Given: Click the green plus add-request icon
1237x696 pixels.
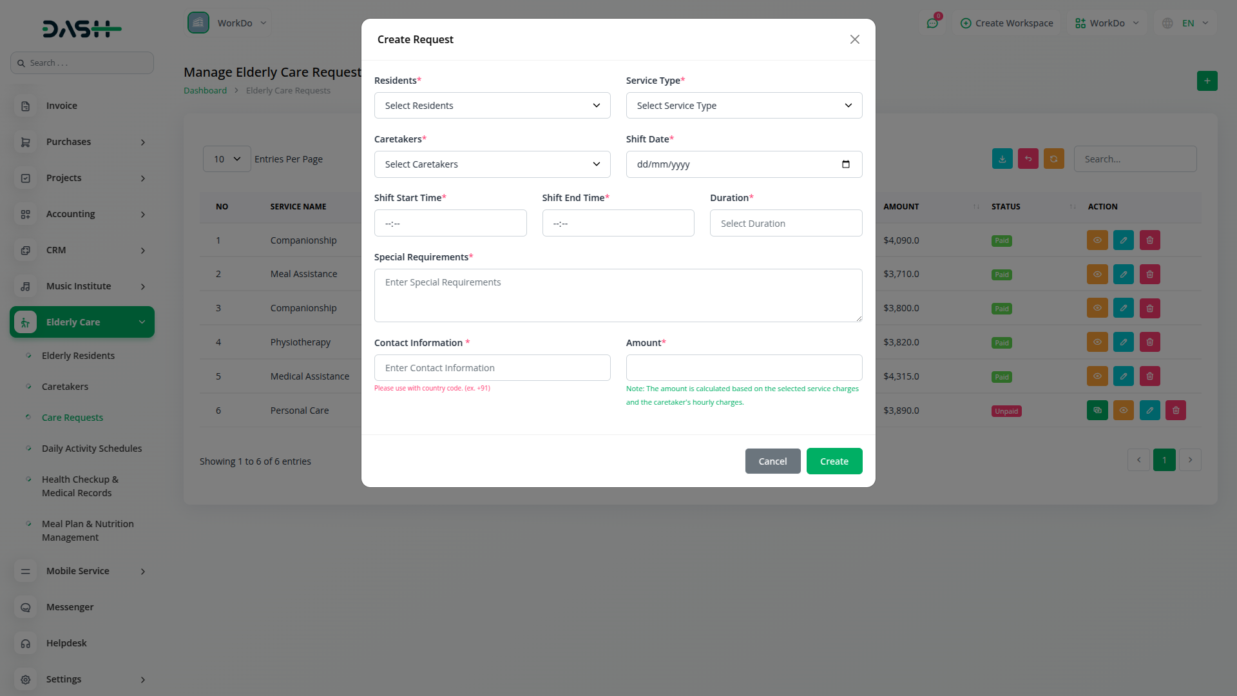Looking at the screenshot, I should [x=1207, y=81].
